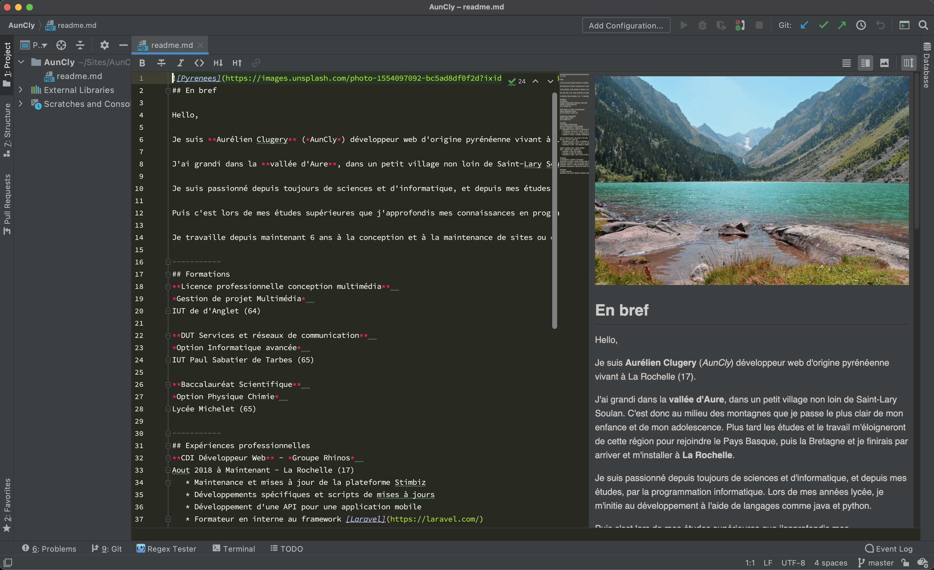934x570 pixels.
Task: Switch to the Terminal tool window
Action: 234,549
